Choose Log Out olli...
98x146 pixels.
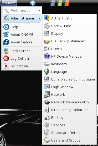tap(22, 59)
